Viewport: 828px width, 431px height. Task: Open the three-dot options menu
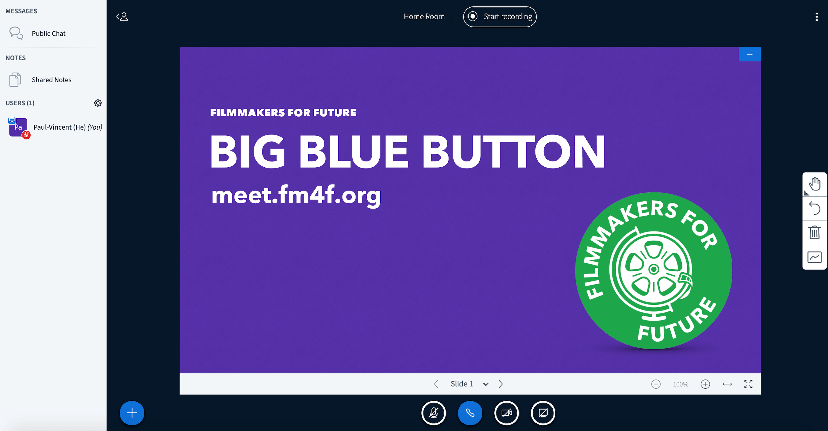(x=817, y=17)
